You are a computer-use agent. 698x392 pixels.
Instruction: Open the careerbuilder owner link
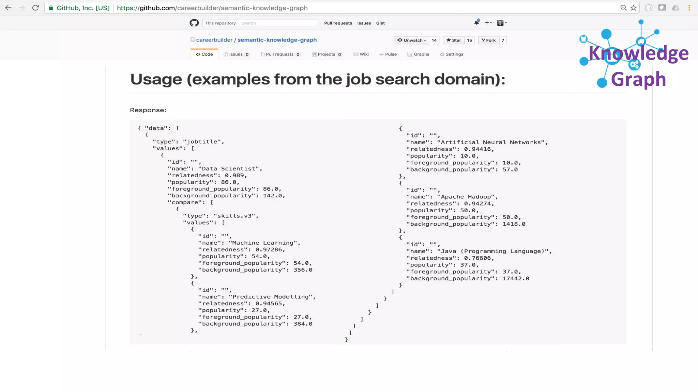(x=214, y=40)
